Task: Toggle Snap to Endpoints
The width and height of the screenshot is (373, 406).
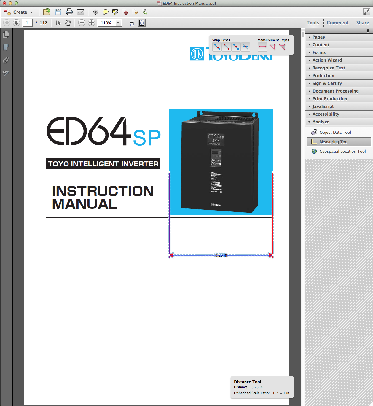Action: tap(227, 47)
